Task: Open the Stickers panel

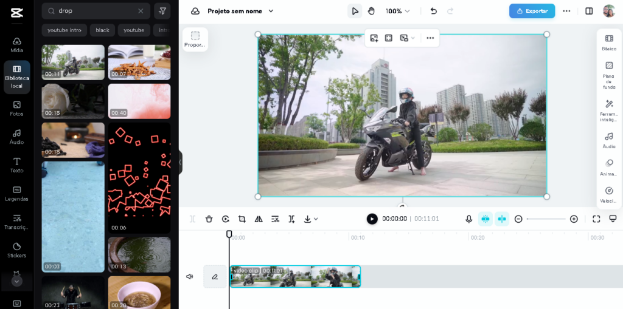Action: [x=16, y=250]
